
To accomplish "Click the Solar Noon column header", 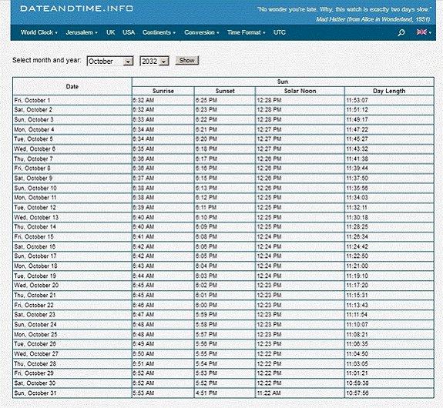I will [x=300, y=91].
